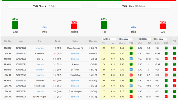Select the Tỷ lệ Châu Á tab

tap(45, 6)
